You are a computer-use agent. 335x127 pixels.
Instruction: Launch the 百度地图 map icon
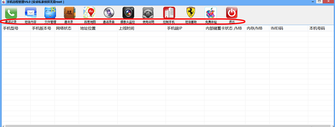coord(89,13)
